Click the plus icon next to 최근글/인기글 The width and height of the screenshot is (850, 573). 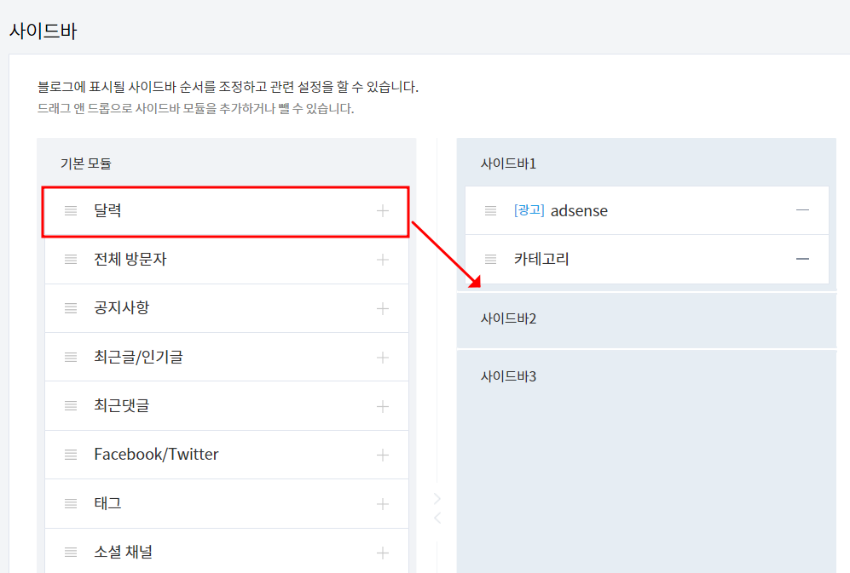383,356
